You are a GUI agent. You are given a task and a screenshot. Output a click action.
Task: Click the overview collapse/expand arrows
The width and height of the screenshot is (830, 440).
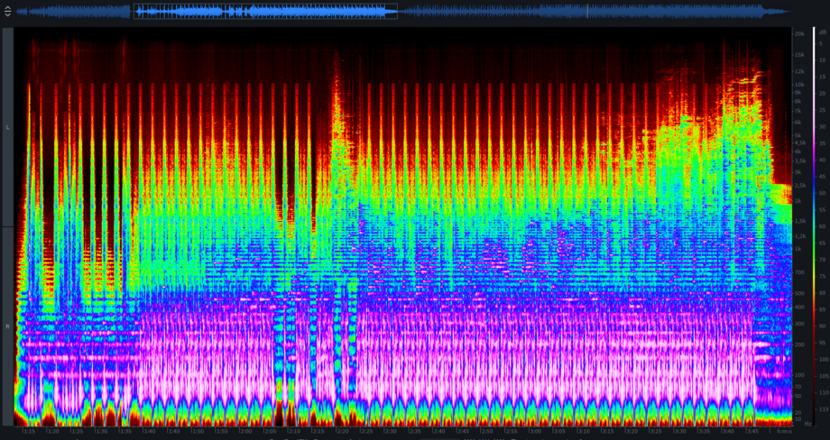(7, 12)
